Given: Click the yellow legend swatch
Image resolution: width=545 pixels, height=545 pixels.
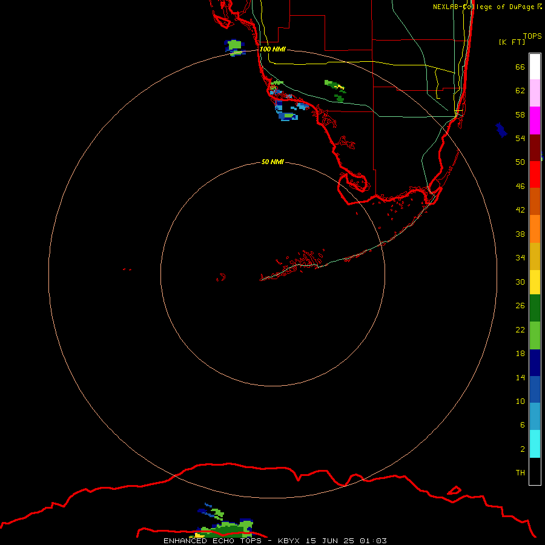Looking at the screenshot, I should pyautogui.click(x=535, y=282).
